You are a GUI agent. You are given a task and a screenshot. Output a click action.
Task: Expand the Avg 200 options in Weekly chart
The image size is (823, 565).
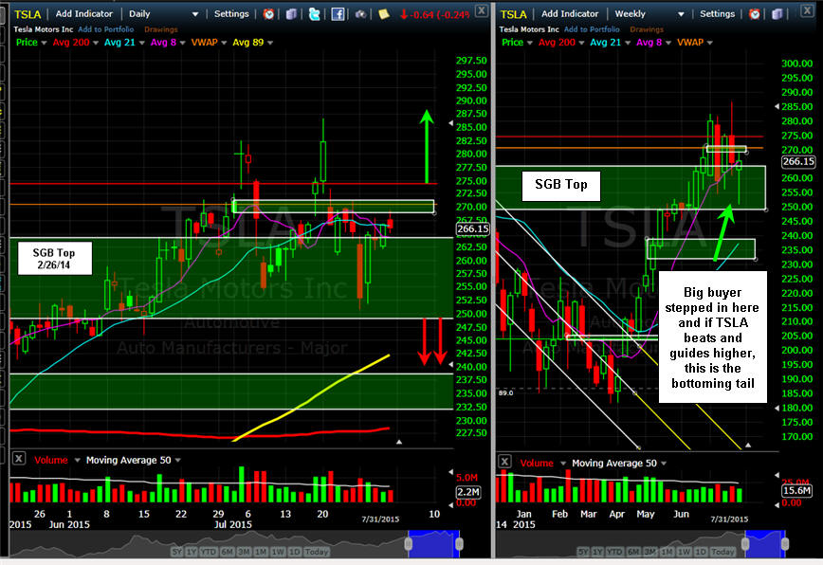click(x=581, y=43)
